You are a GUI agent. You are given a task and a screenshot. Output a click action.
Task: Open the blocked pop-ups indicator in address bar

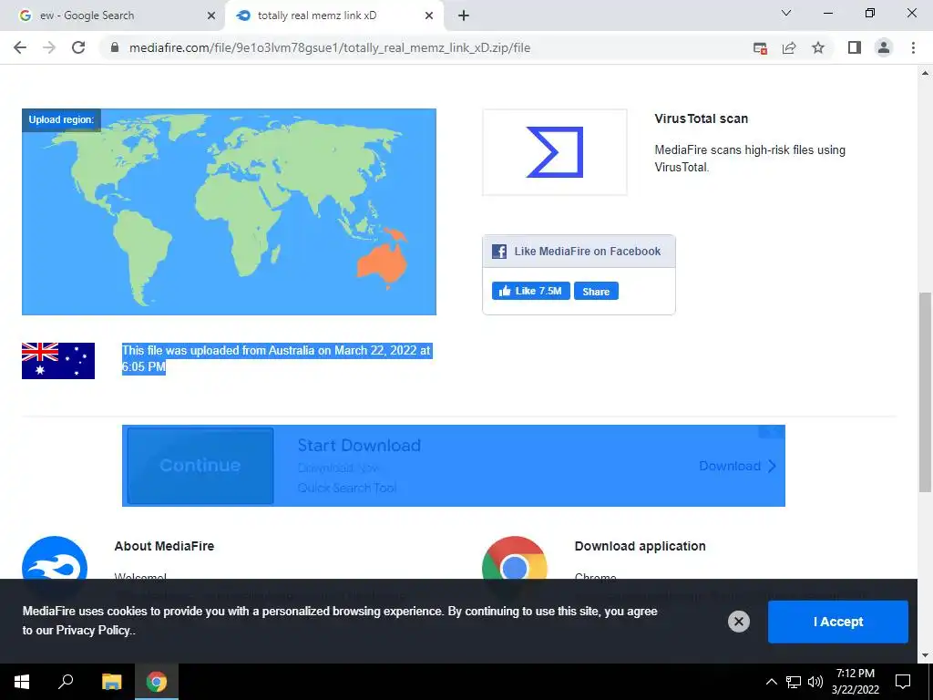click(760, 48)
